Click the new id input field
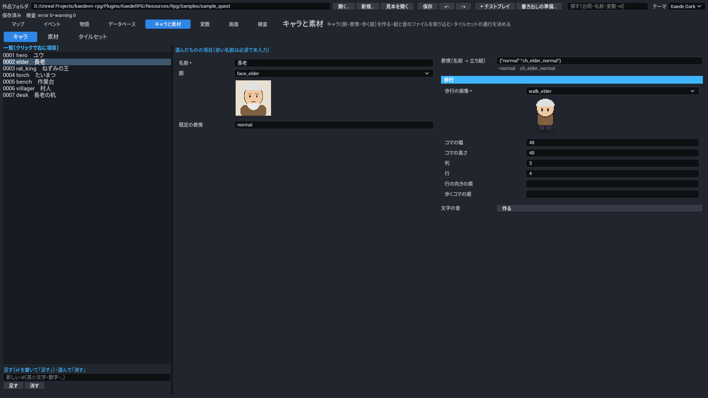 click(87, 377)
